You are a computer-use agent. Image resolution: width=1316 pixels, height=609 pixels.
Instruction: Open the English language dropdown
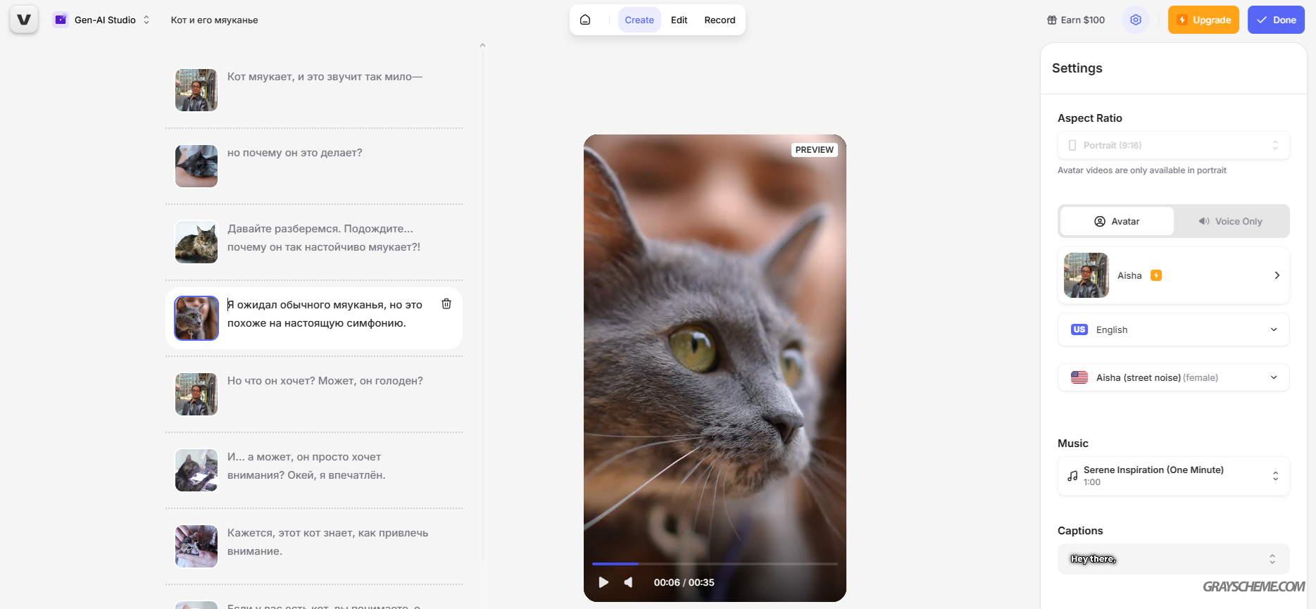[x=1173, y=329]
